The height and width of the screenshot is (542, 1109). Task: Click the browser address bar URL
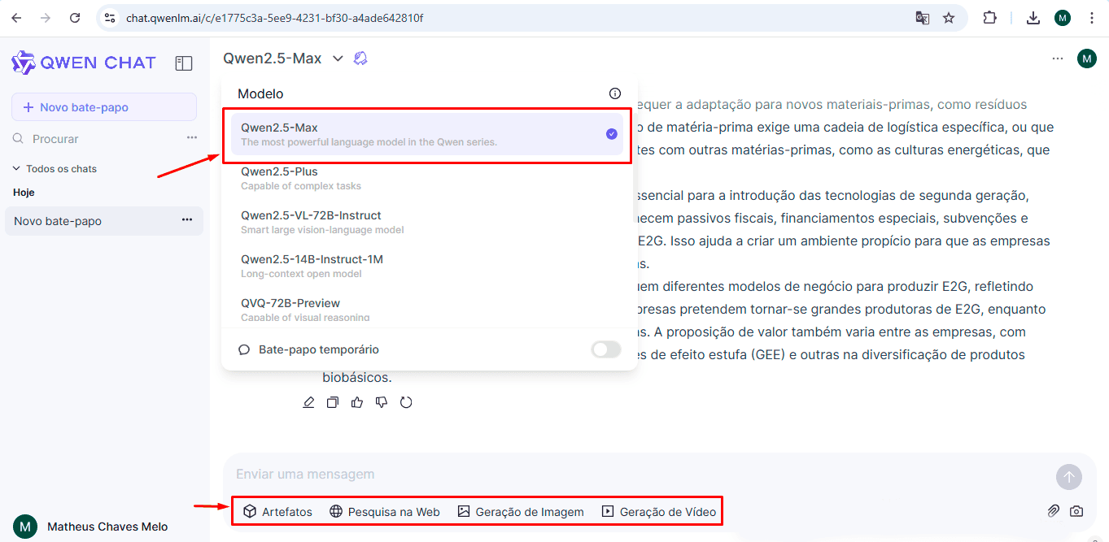tap(274, 18)
